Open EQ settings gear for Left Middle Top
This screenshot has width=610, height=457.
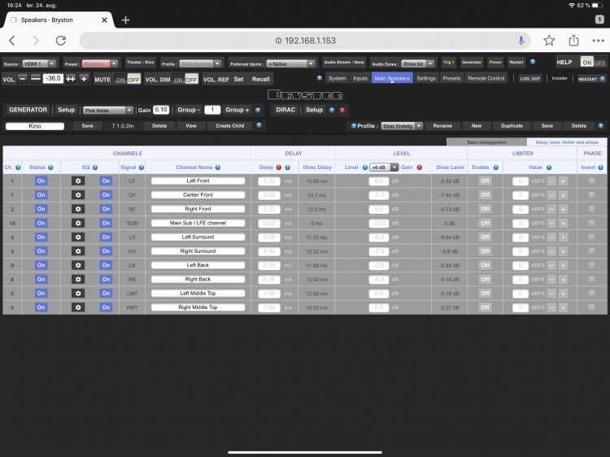pos(78,294)
